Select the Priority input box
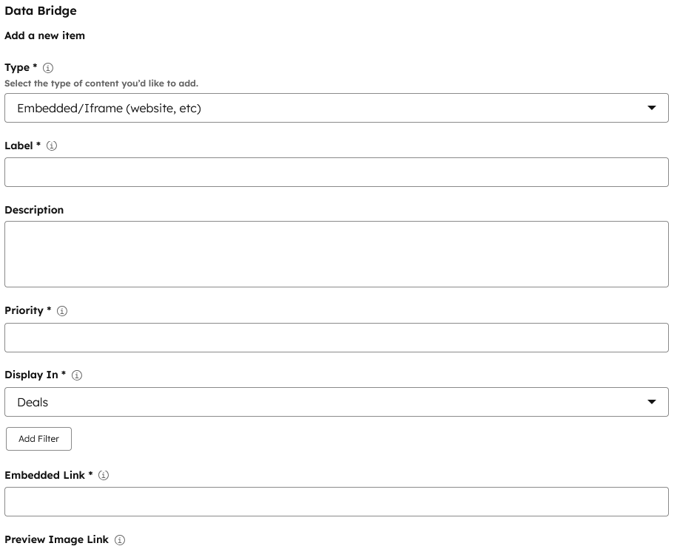677x546 pixels. 336,338
